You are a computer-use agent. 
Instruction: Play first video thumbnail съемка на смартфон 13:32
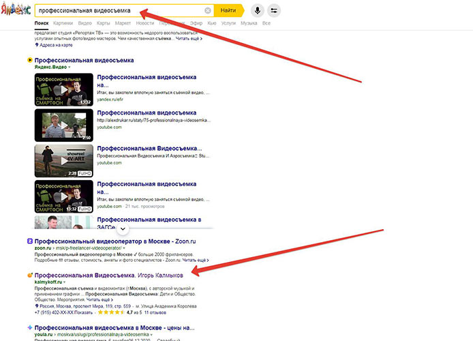(x=64, y=89)
